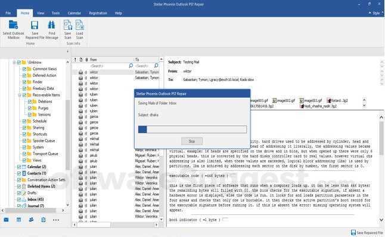Click the From column search field
The width and height of the screenshot is (385, 237).
click(110, 66)
